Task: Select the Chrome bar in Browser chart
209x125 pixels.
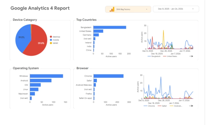Action: pos(108,76)
